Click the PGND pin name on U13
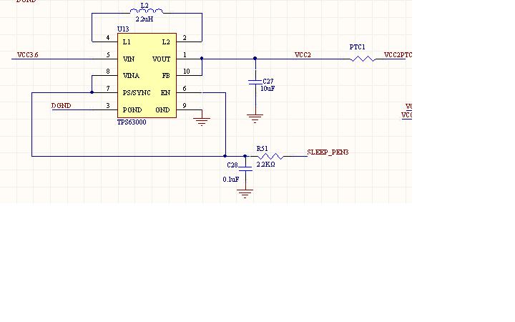 (132, 109)
